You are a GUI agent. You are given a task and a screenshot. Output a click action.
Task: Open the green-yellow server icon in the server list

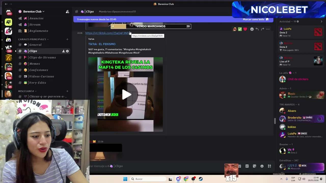tap(8, 22)
